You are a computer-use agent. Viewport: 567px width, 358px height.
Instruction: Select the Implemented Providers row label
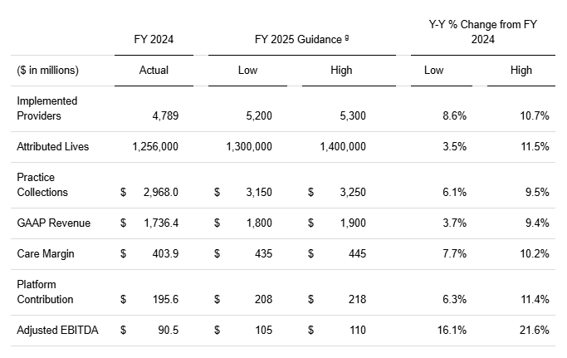pos(39,108)
